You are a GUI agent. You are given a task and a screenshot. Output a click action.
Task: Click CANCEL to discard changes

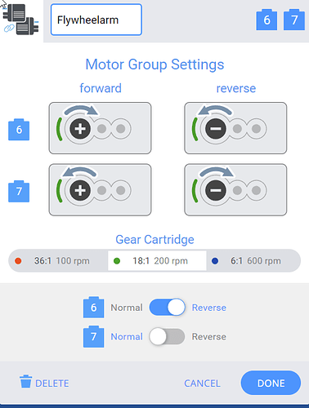click(202, 384)
